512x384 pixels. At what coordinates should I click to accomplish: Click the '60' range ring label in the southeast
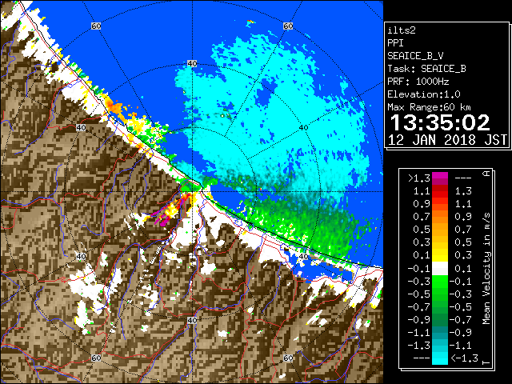288,358
